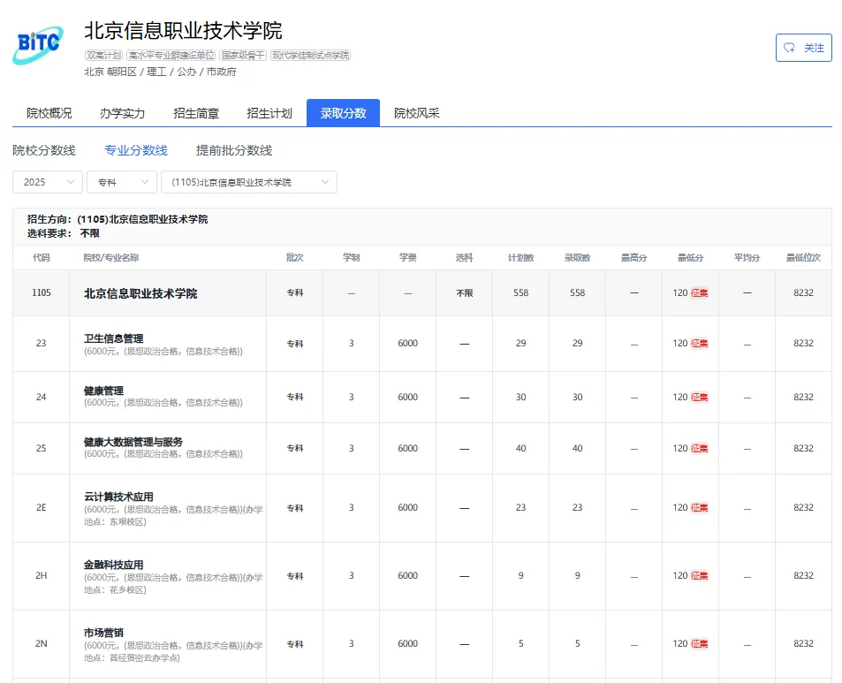Click the 最低位次 column header
The height and width of the screenshot is (683, 842).
pos(803,258)
